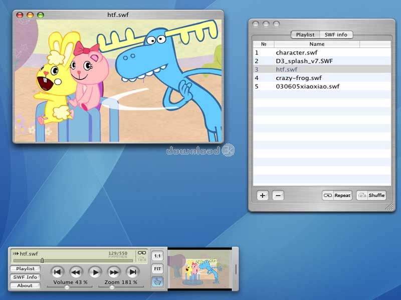Toggle the hand pan tool

tap(157, 282)
